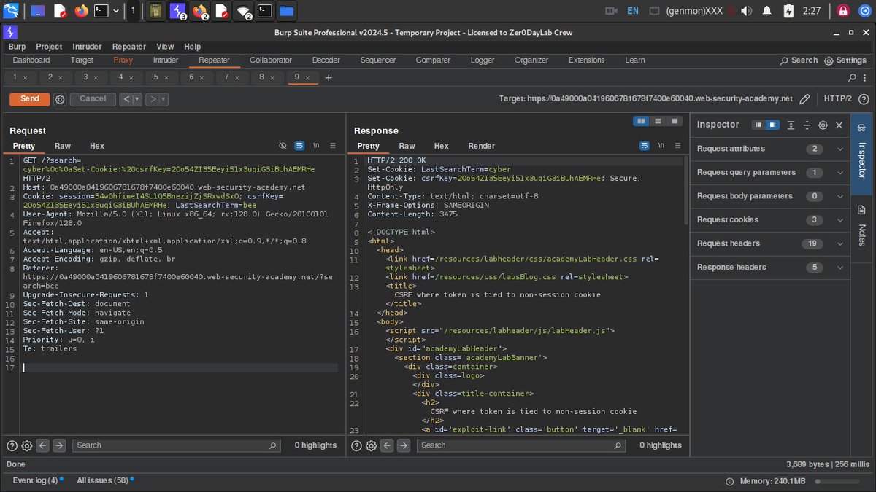
Task: Toggle request hidden items eye icon
Action: pyautogui.click(x=283, y=146)
